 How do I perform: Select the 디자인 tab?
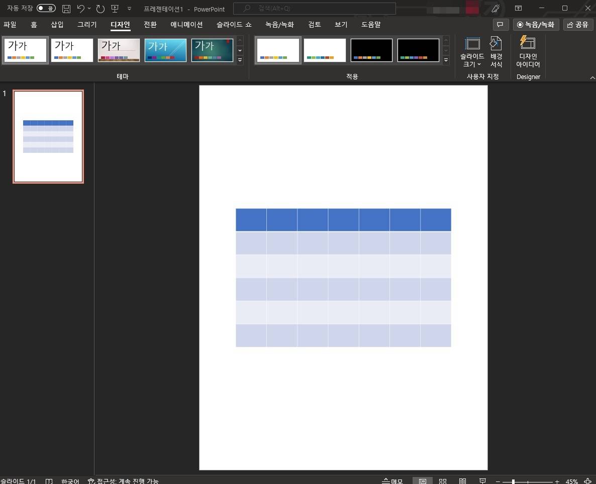tap(121, 25)
